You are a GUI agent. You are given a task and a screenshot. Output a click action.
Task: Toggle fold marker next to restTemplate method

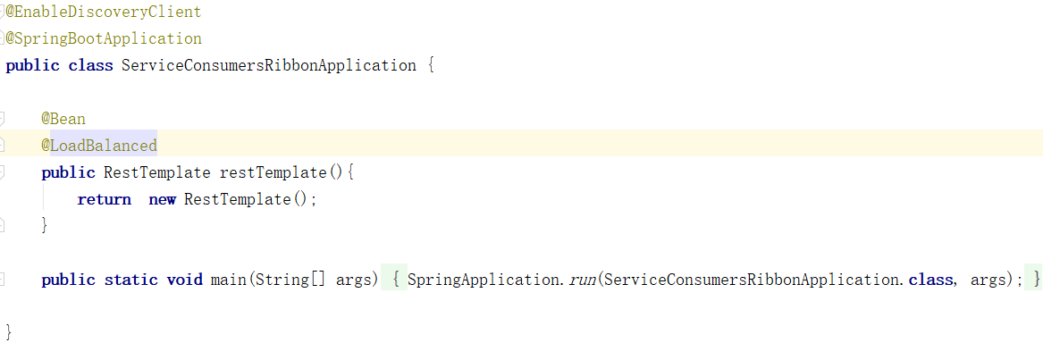[x=2, y=172]
